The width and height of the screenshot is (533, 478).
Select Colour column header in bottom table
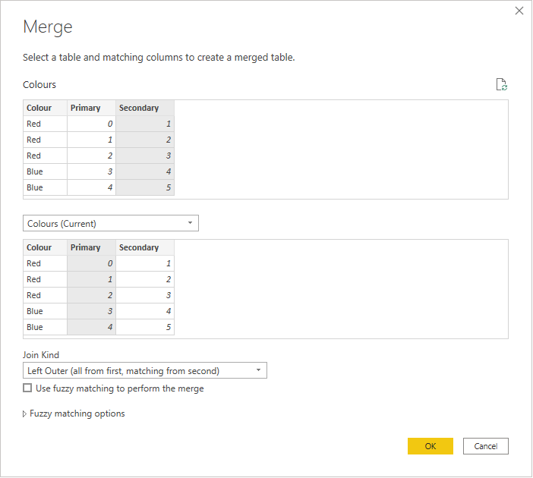45,247
